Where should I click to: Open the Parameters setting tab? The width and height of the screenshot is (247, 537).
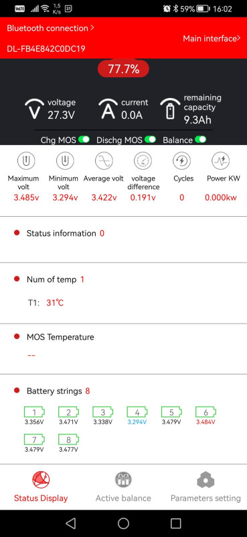tap(205, 486)
